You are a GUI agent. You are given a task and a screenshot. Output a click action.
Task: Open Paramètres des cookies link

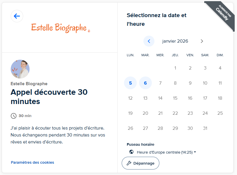click(32, 163)
